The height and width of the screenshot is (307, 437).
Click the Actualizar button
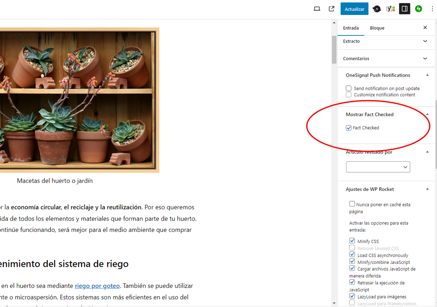point(354,9)
